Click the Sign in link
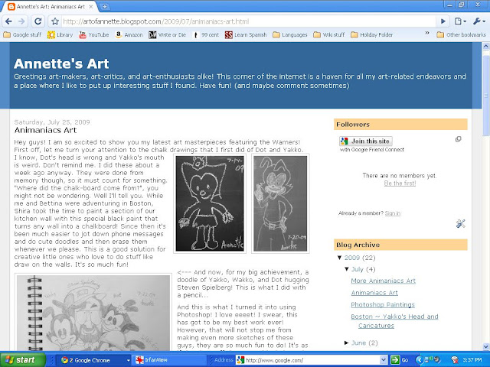The image size is (490, 367). click(x=393, y=213)
